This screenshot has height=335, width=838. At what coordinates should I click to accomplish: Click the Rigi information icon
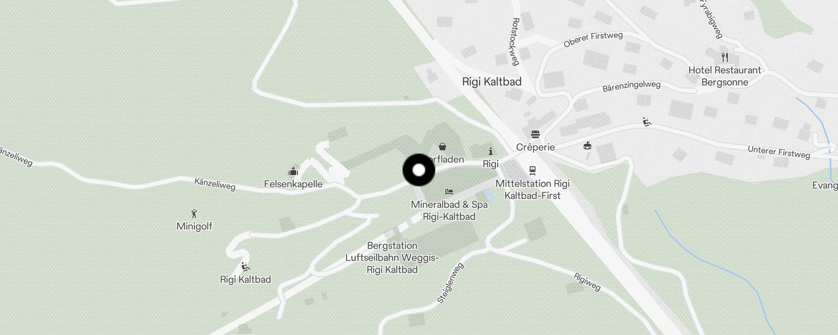coord(491,151)
